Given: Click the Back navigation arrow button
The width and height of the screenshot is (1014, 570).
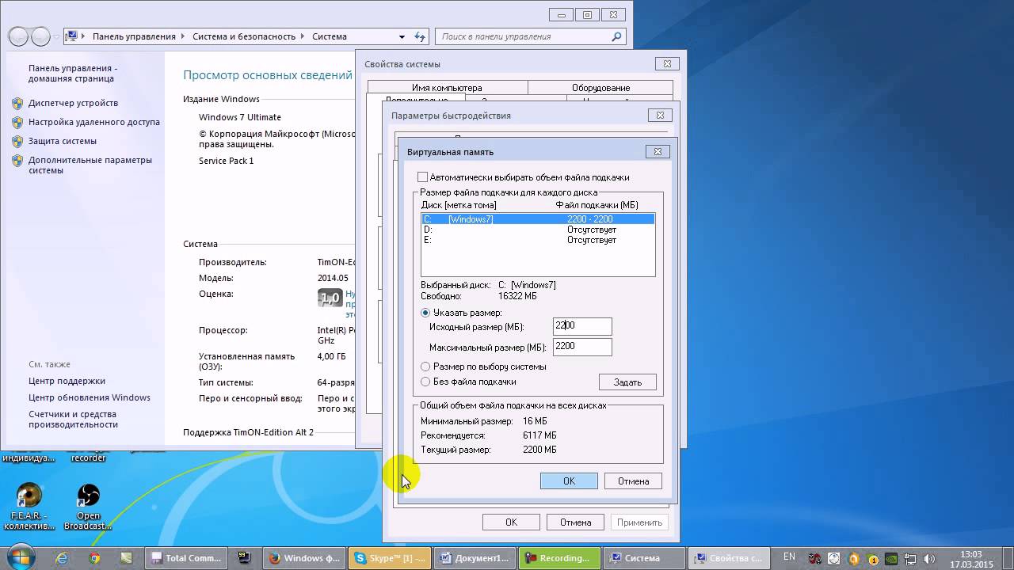Looking at the screenshot, I should pyautogui.click(x=18, y=36).
